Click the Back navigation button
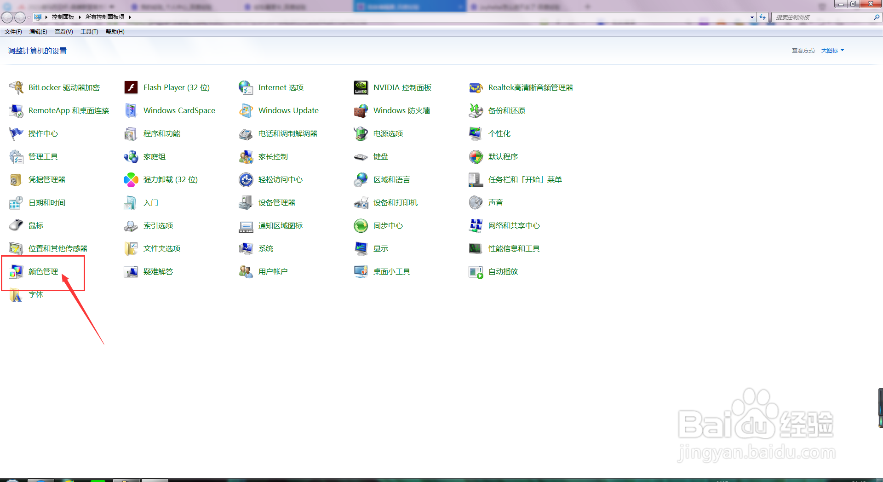883x482 pixels. [x=7, y=17]
